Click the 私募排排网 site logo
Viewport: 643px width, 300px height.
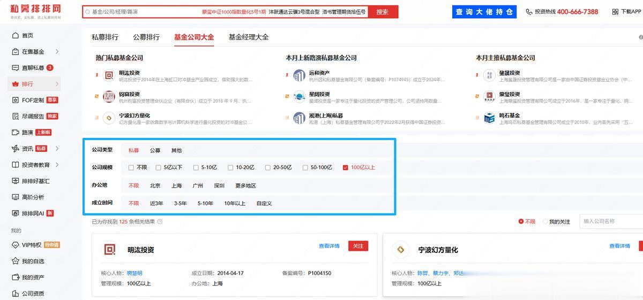35,11
